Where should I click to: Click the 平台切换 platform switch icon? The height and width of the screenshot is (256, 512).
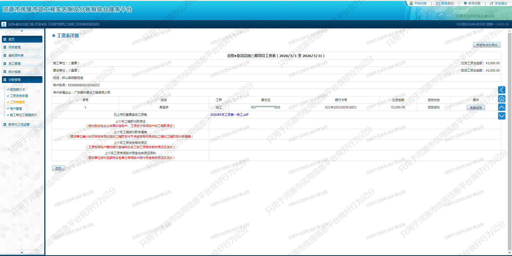click(411, 3)
